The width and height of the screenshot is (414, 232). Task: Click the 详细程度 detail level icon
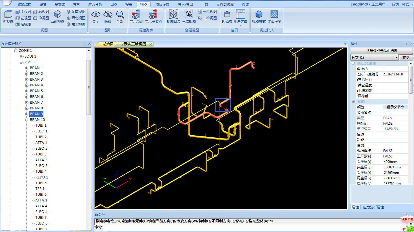(274, 14)
